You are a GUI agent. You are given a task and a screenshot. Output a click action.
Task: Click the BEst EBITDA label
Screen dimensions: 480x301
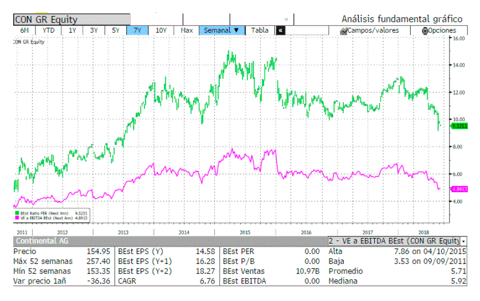point(244,281)
